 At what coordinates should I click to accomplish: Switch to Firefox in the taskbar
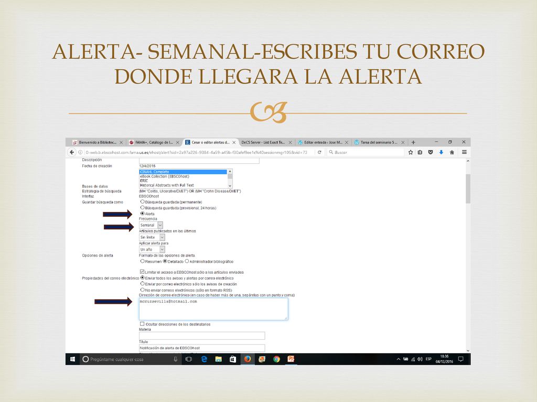coord(248,359)
